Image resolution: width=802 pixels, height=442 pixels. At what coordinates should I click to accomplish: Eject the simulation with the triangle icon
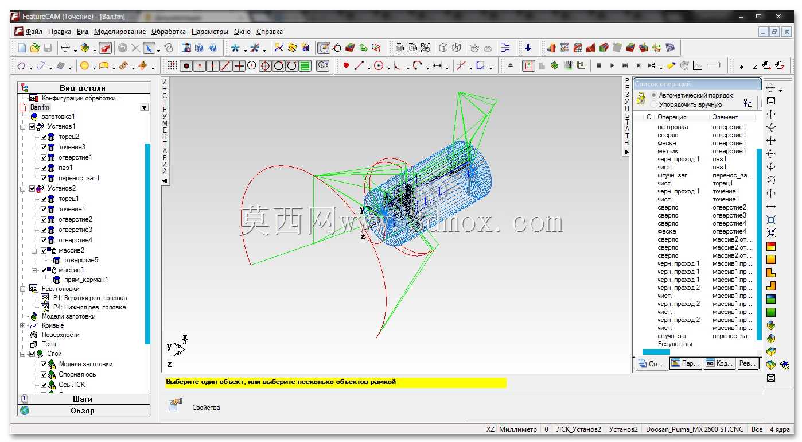[511, 66]
